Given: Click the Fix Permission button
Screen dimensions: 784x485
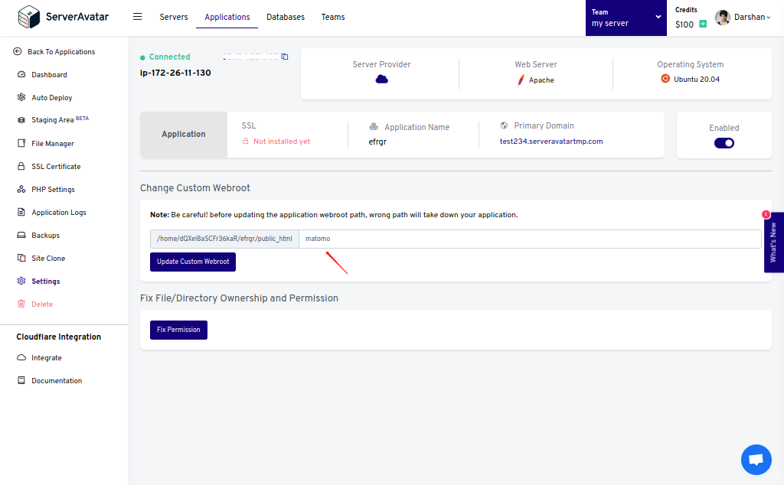Looking at the screenshot, I should (178, 330).
